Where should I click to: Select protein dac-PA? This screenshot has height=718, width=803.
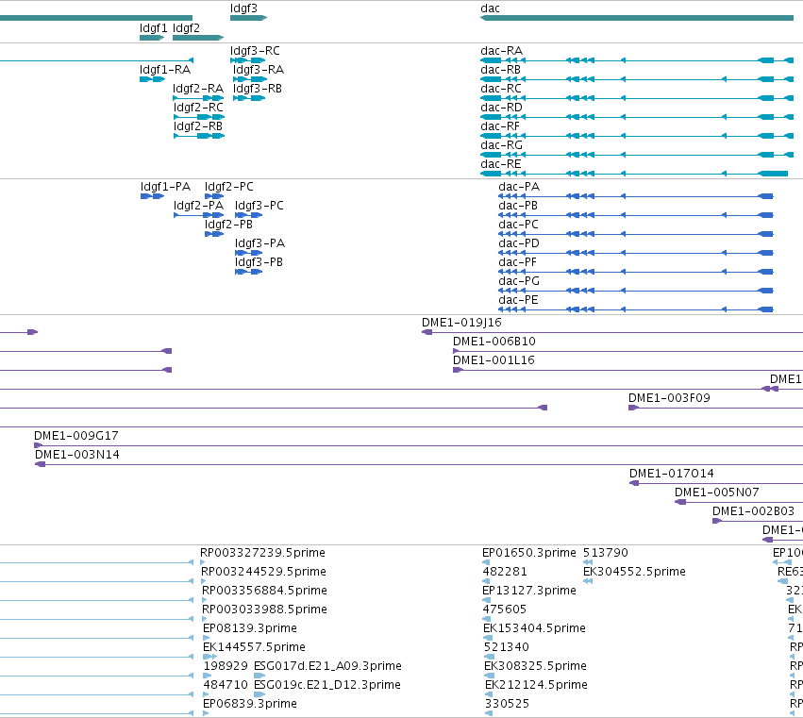pyautogui.click(x=636, y=196)
